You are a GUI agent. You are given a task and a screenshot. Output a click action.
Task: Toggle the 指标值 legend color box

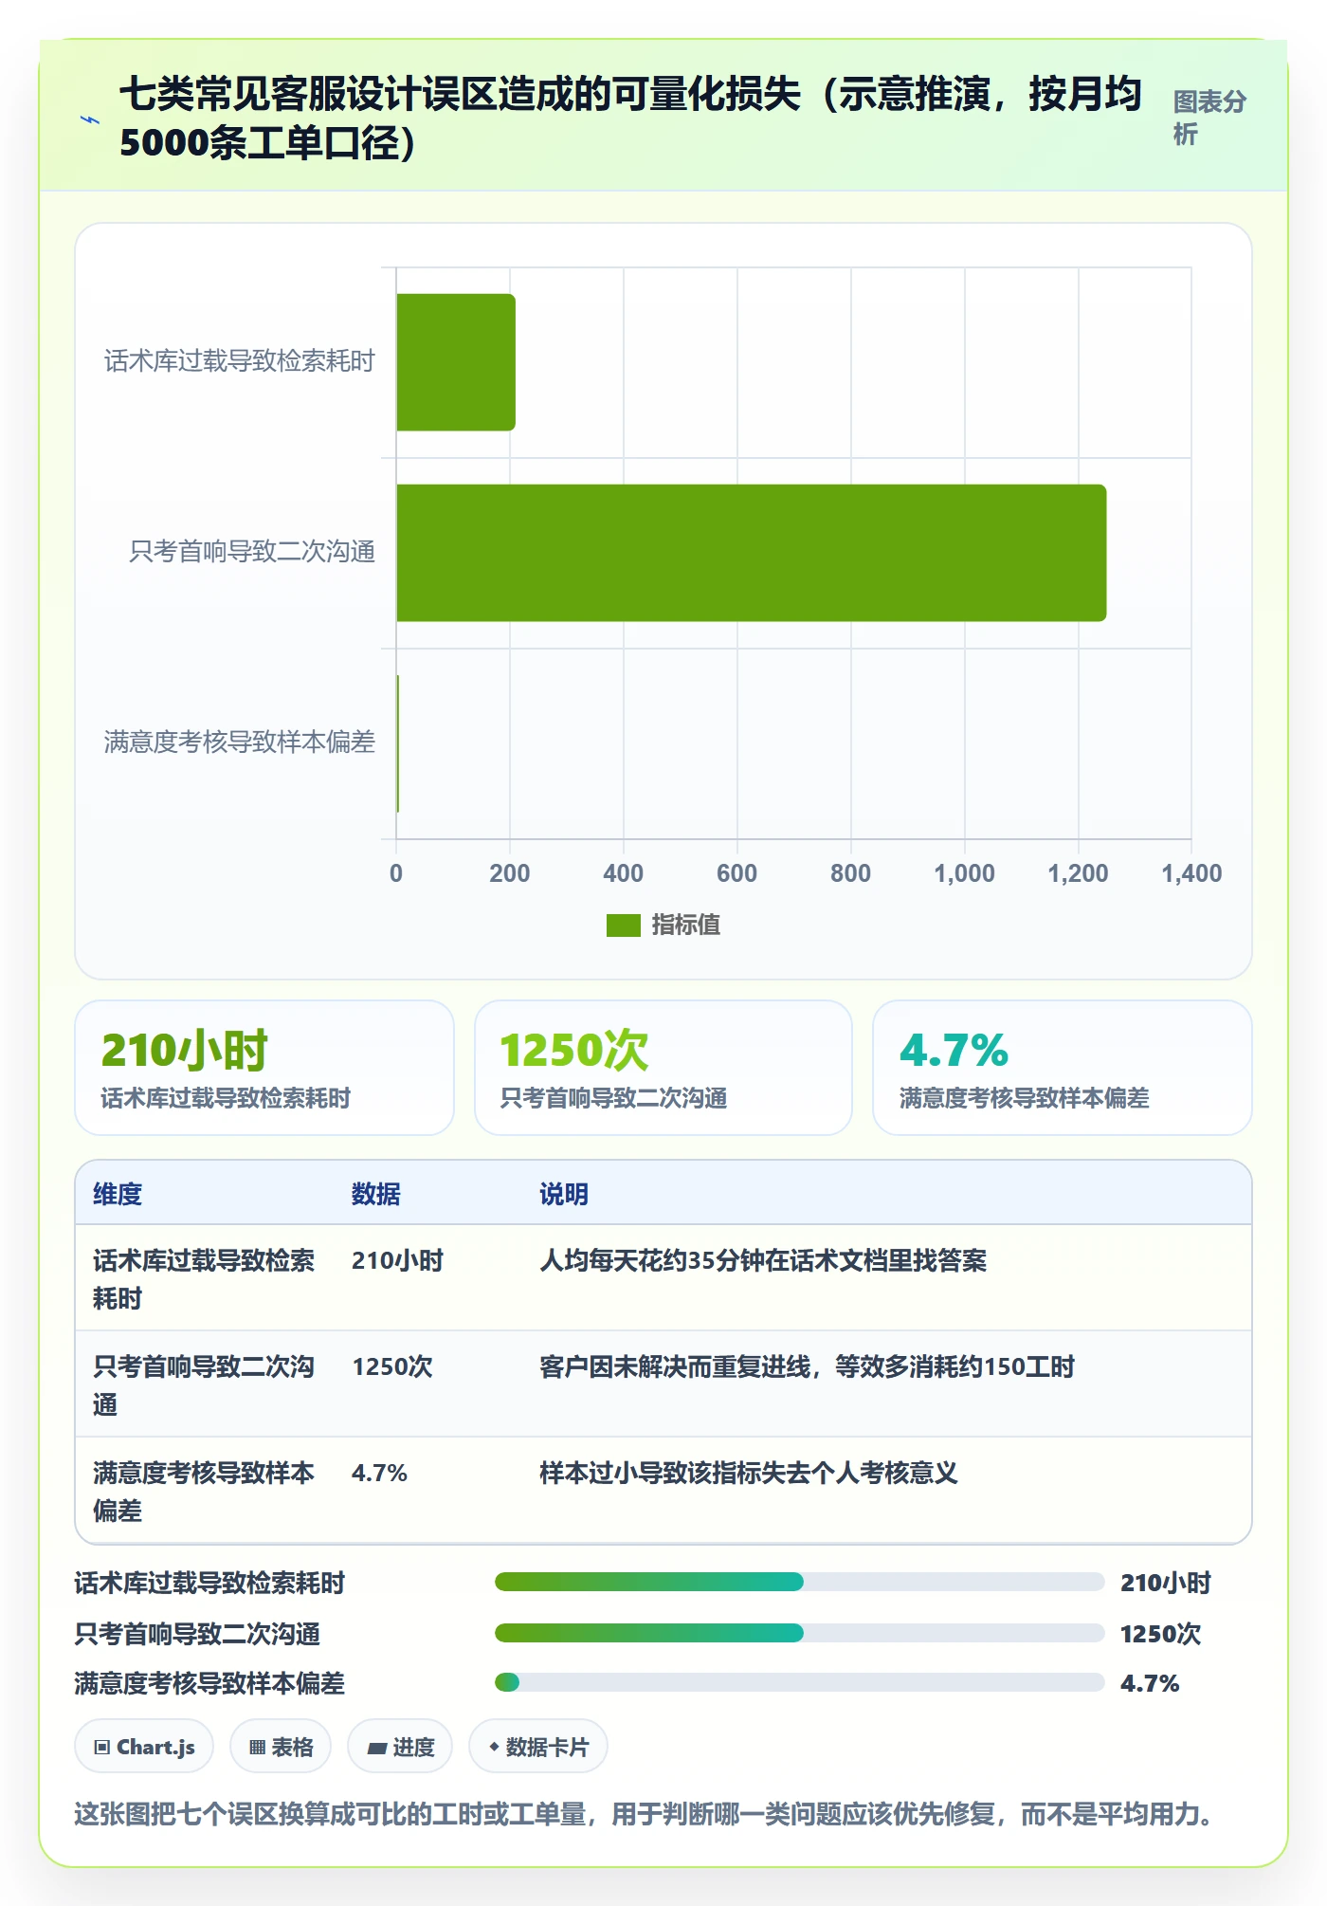(x=624, y=925)
